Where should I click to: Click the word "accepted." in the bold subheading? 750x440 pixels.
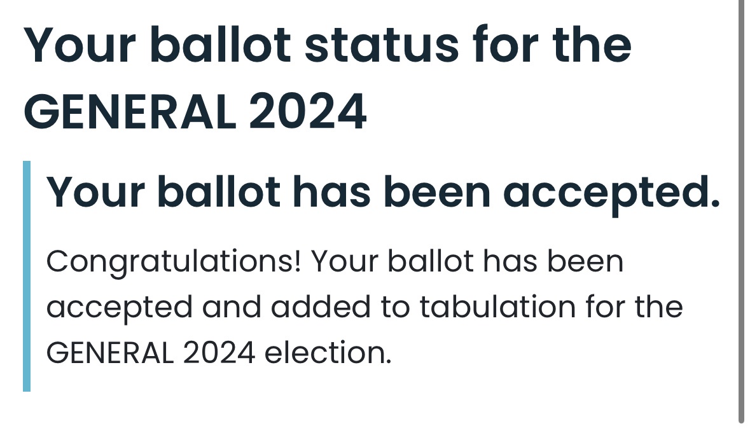611,195
